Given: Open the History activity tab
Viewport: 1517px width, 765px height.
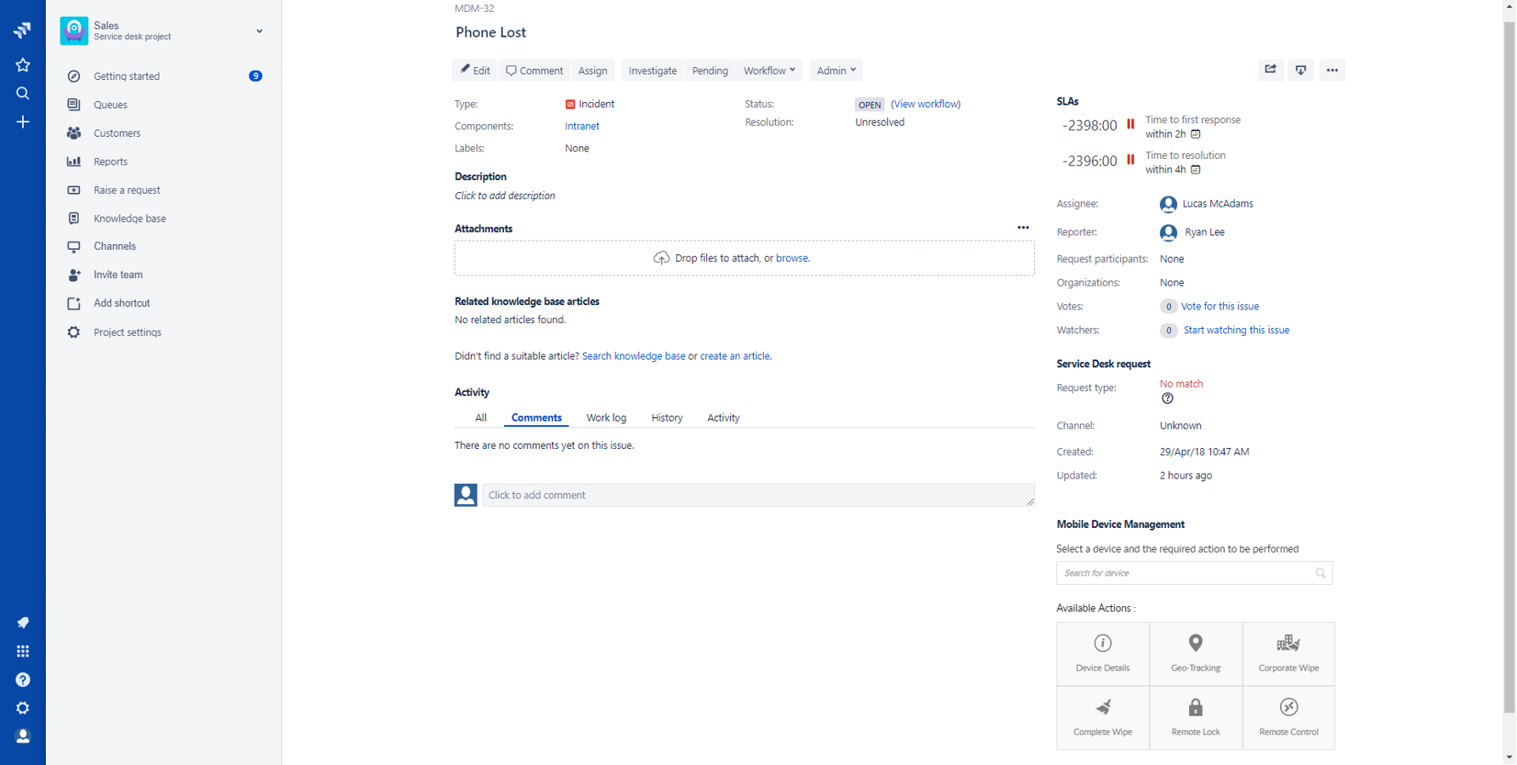Looking at the screenshot, I should tap(666, 418).
